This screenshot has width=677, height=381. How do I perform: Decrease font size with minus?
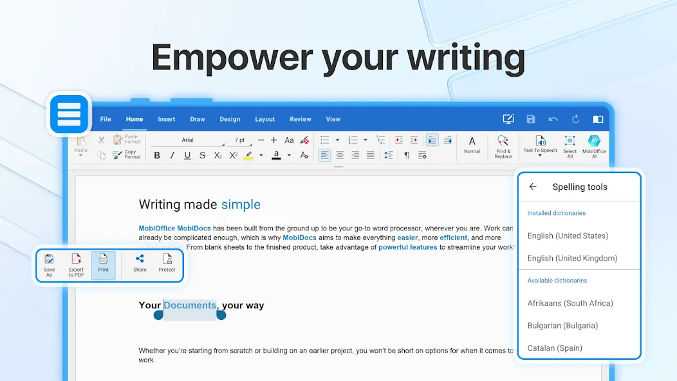click(261, 140)
